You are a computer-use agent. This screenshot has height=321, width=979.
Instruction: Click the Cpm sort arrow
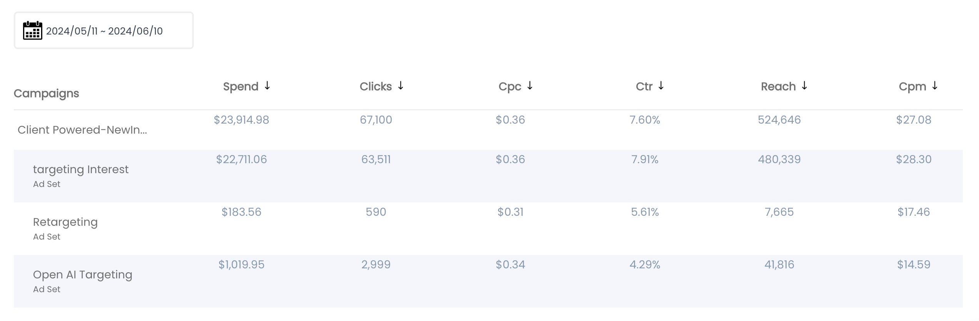935,86
